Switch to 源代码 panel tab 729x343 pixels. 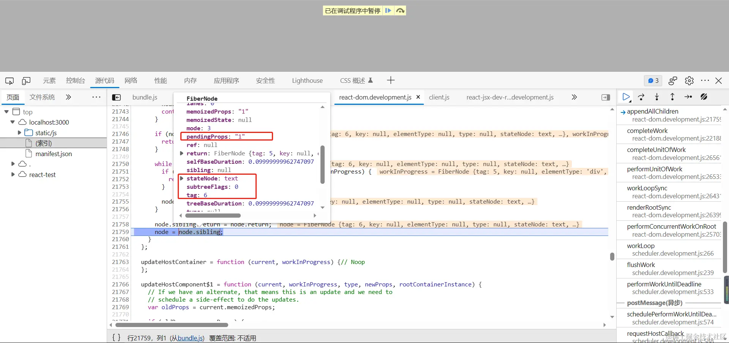(x=104, y=81)
